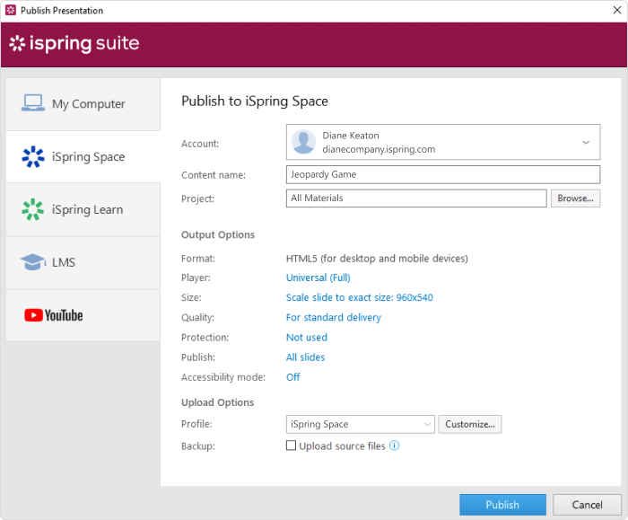Click the Publish Presentation title bar app icon
Screen dimensions: 628x520
point(11,11)
